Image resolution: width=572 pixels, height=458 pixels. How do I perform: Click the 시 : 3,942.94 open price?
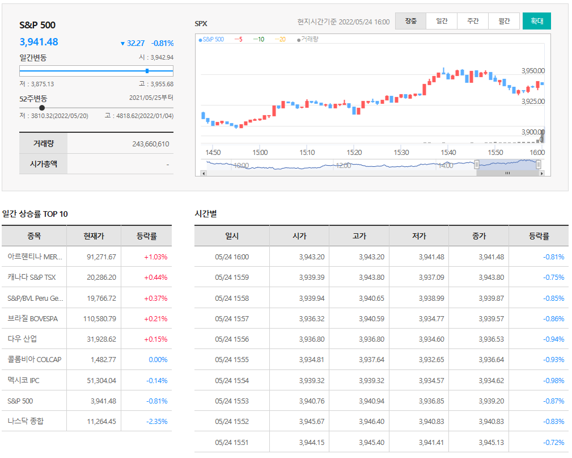tap(156, 57)
